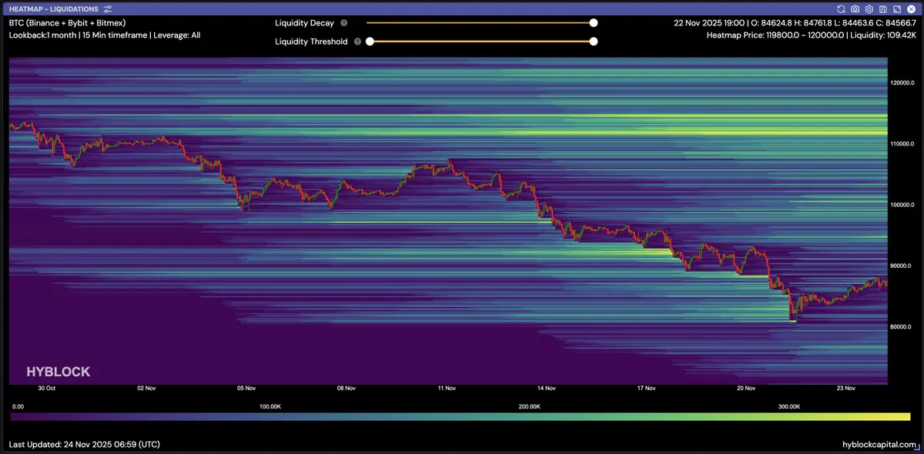Click the HYBLOCK watermark logo
Screen dimensions: 924x454
[58, 372]
